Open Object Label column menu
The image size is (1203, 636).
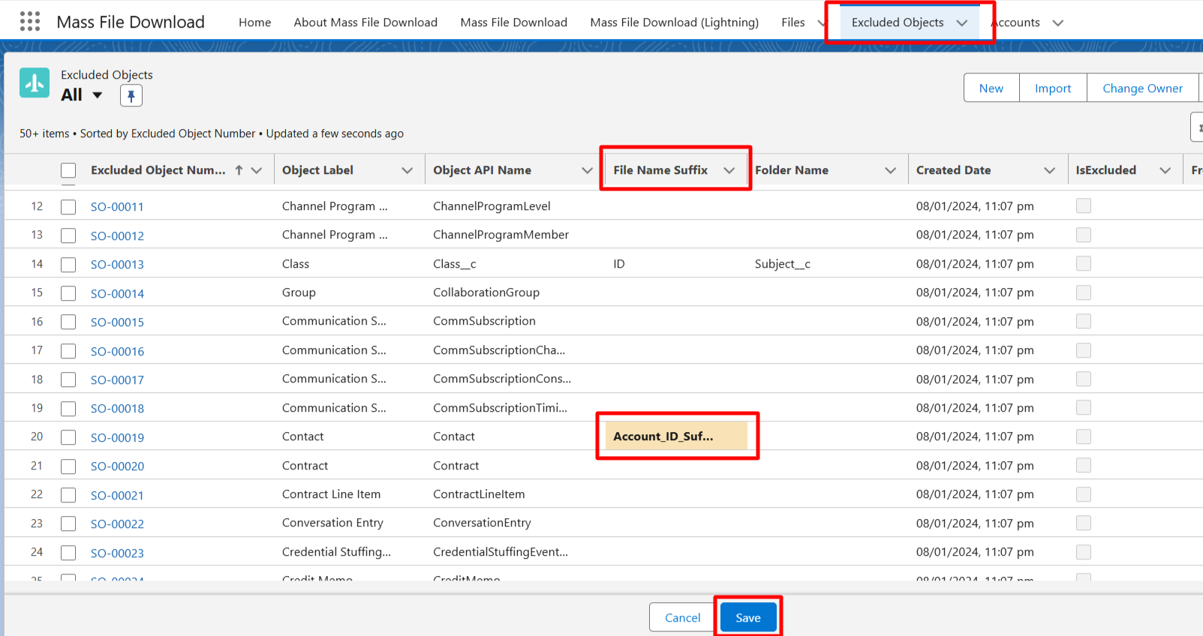coord(408,170)
